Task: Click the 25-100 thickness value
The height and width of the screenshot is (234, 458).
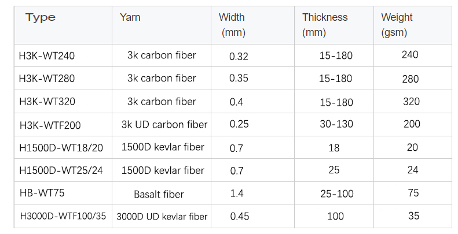Action: pos(336,194)
